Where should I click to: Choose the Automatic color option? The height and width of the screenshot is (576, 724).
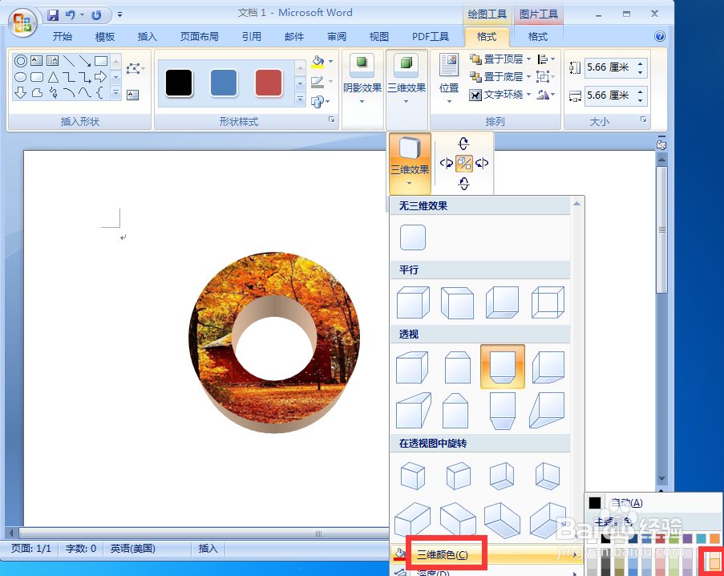653,502
